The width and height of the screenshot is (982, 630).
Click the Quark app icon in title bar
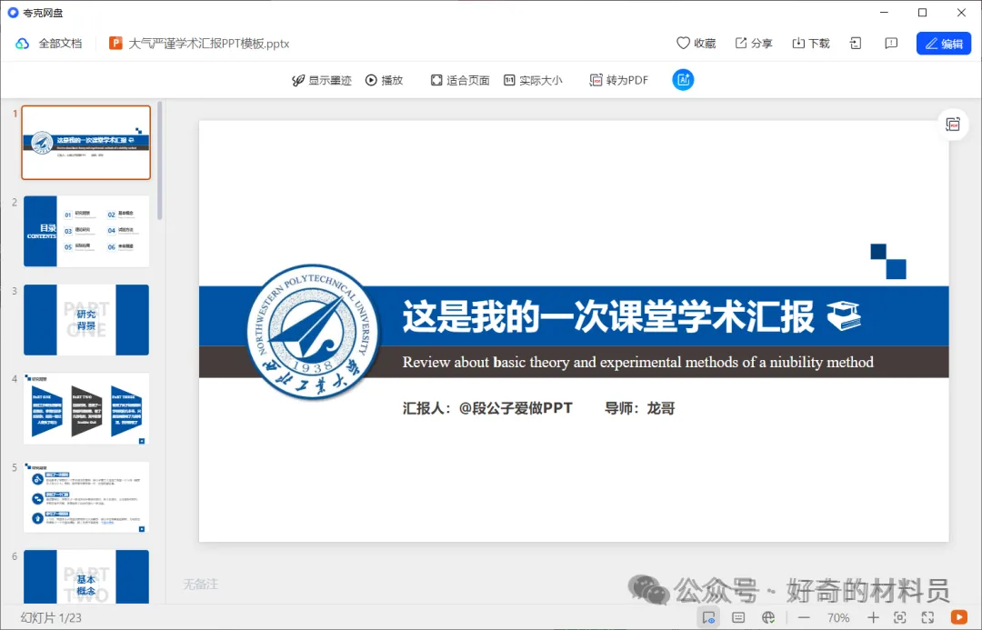pos(13,13)
